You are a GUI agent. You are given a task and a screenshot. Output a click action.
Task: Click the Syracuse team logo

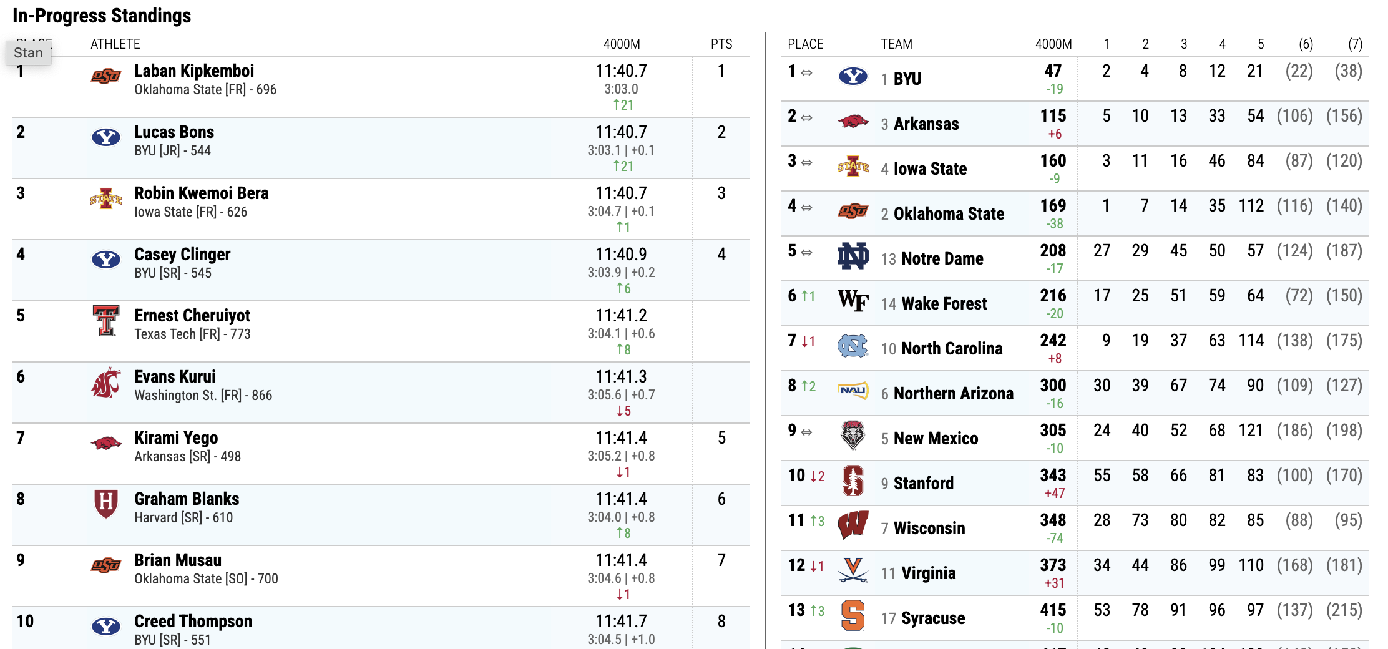pyautogui.click(x=853, y=615)
